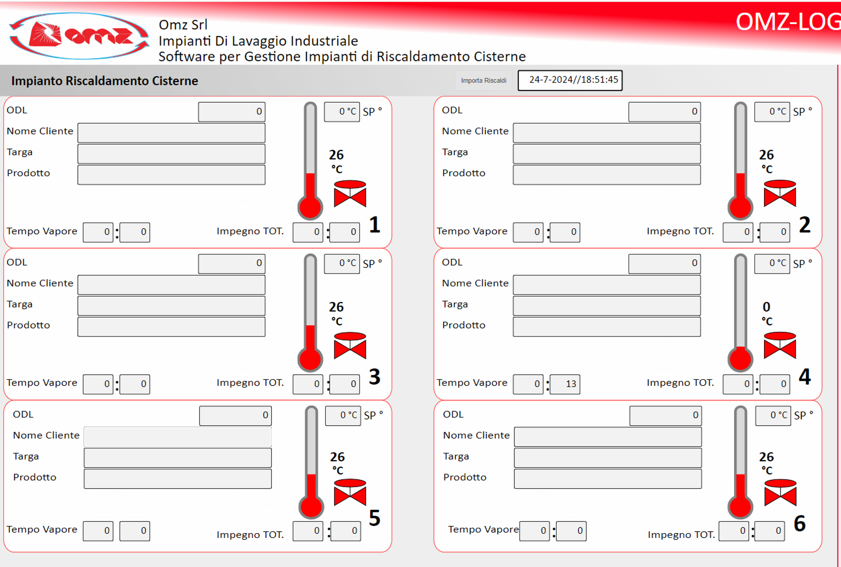This screenshot has height=567, width=841.
Task: Focus the Targa field of tank 5
Action: point(178,458)
